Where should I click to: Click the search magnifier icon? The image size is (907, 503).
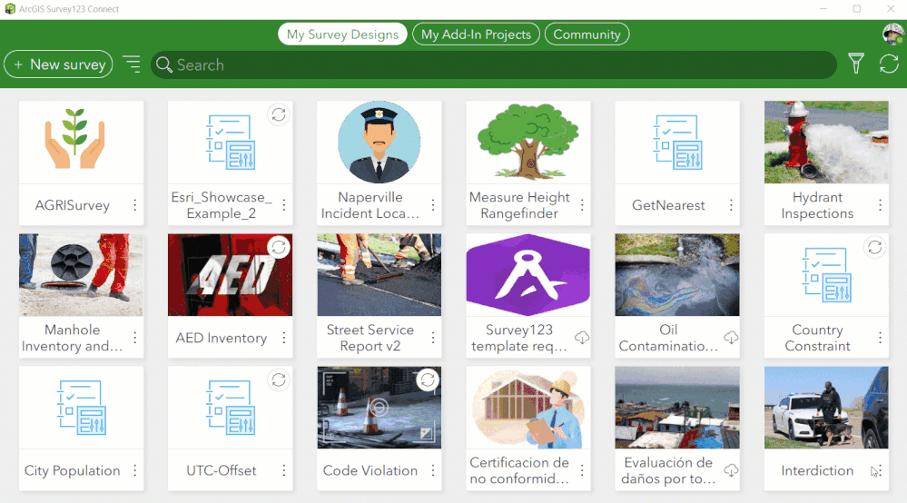164,64
